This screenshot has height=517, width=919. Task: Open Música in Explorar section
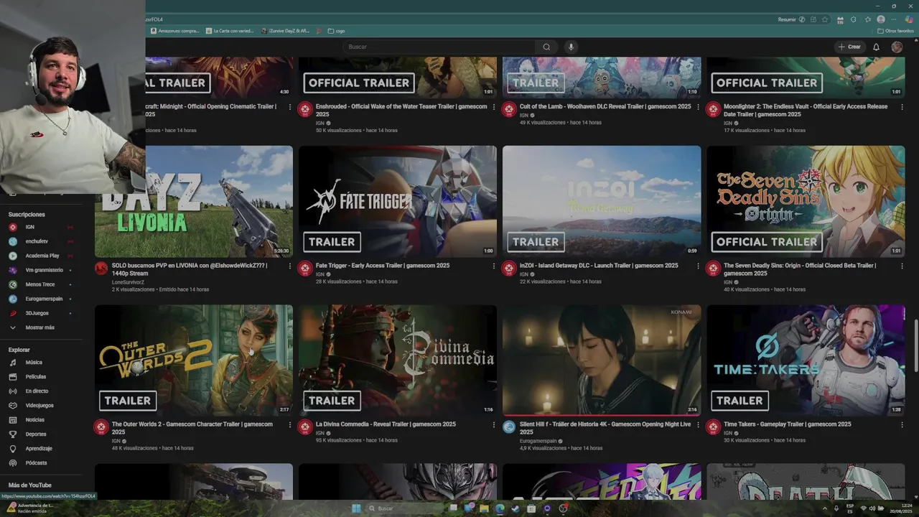[41, 363]
